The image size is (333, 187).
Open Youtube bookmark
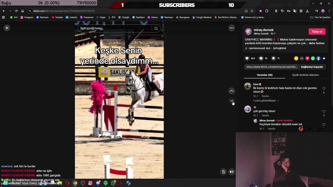(57, 17)
